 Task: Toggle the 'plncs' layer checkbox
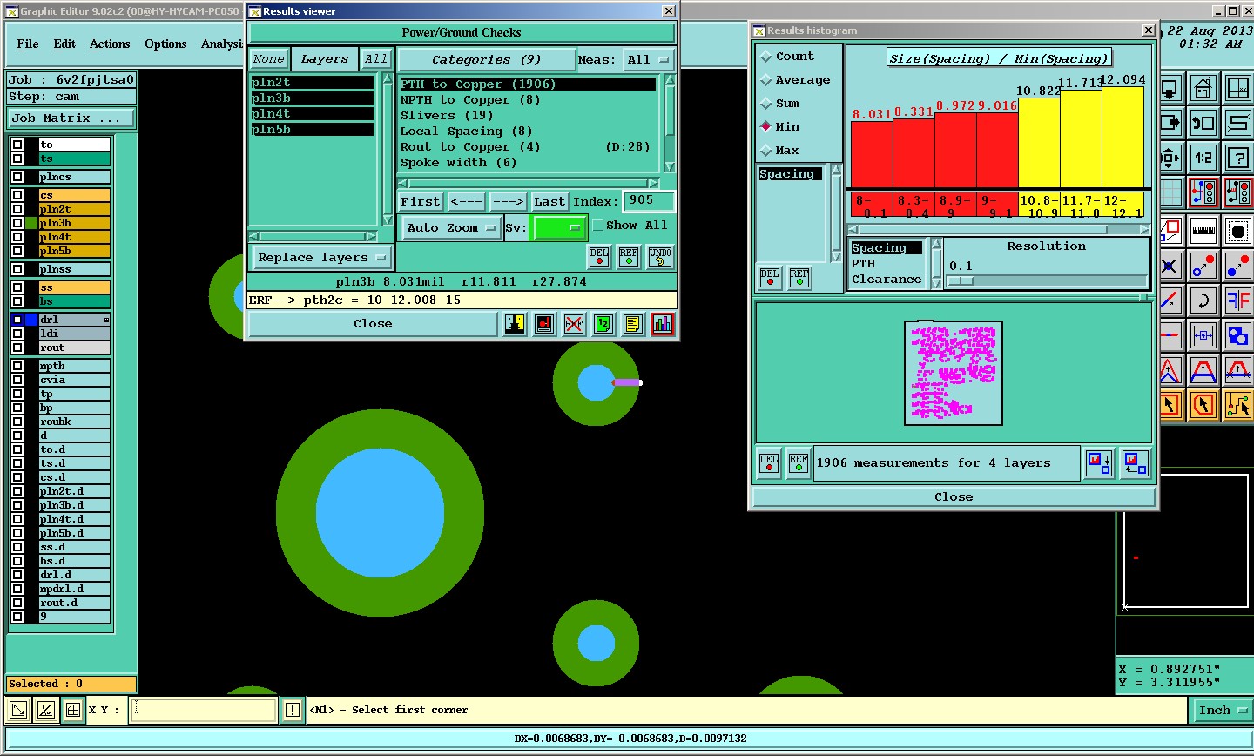point(17,177)
